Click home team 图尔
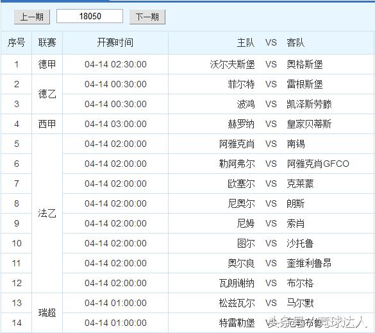Image resolution: width=375 pixels, height=333 pixels. tap(246, 243)
